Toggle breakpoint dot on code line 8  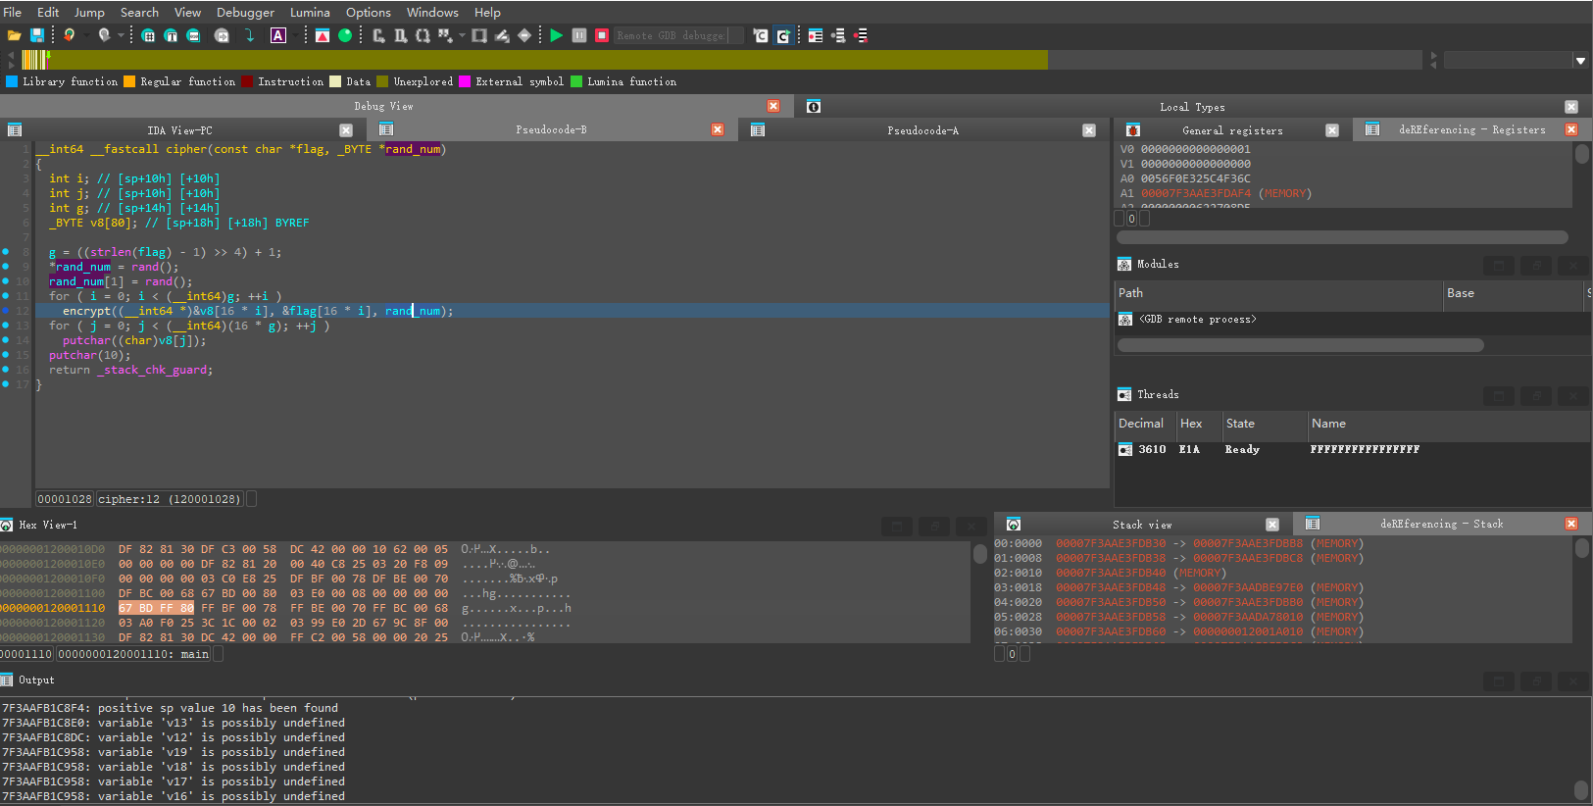tap(6, 252)
